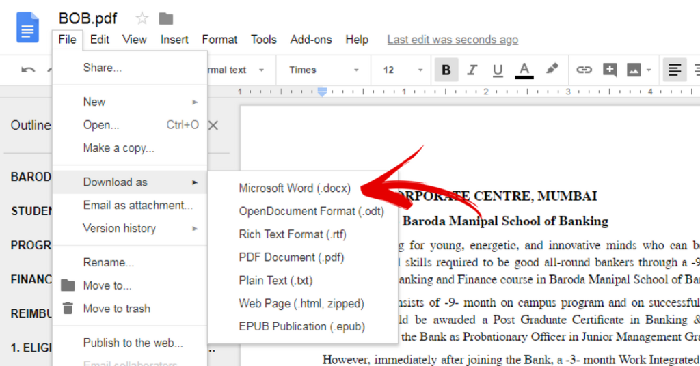Expand the Download as submenu

(129, 182)
